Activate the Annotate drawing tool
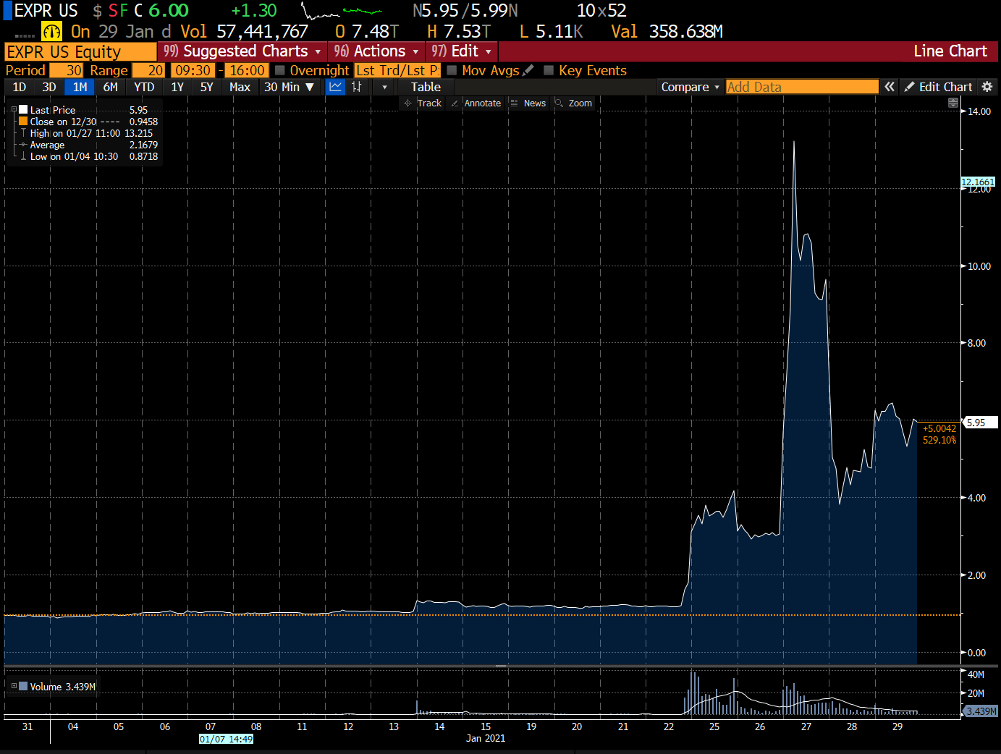This screenshot has width=1001, height=754. 476,103
